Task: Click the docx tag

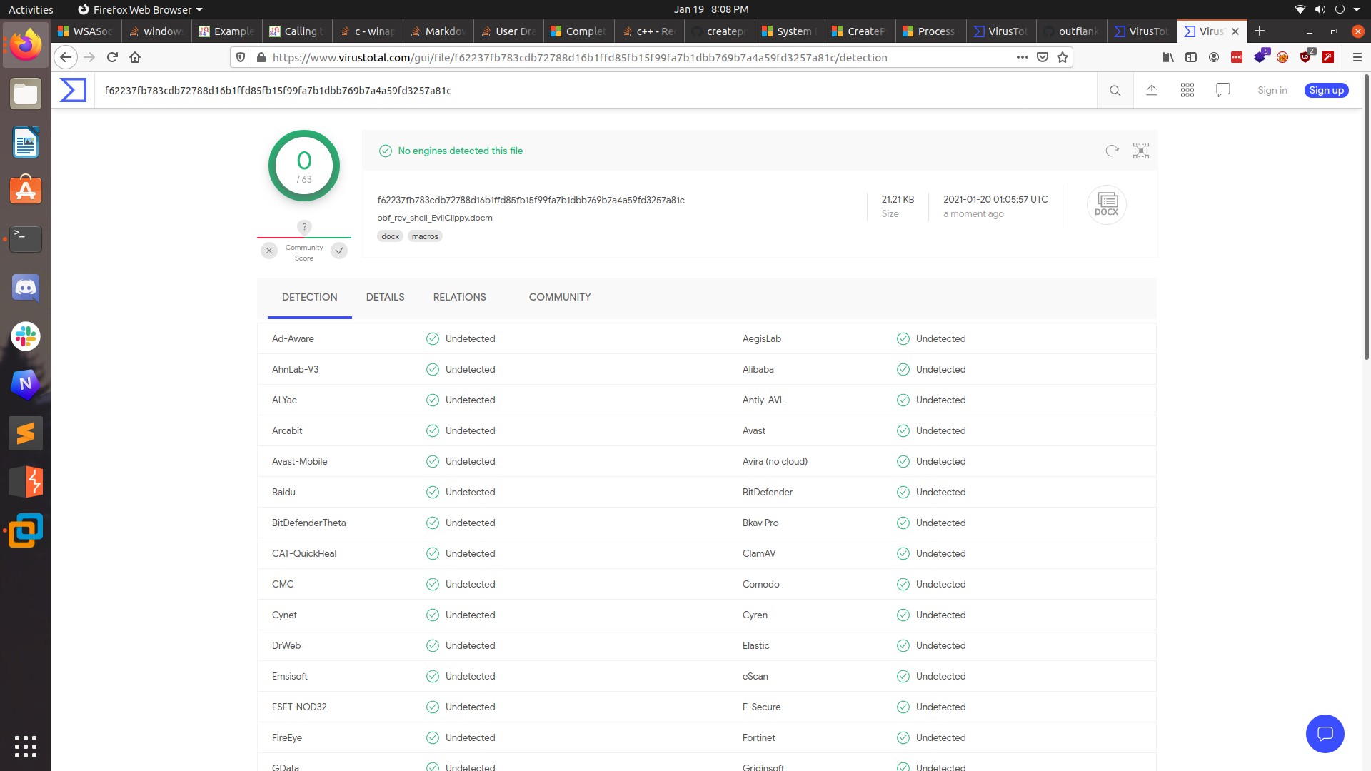Action: 391,236
